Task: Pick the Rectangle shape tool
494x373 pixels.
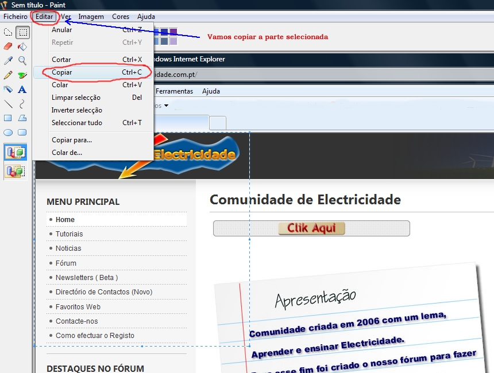Action: (x=8, y=118)
